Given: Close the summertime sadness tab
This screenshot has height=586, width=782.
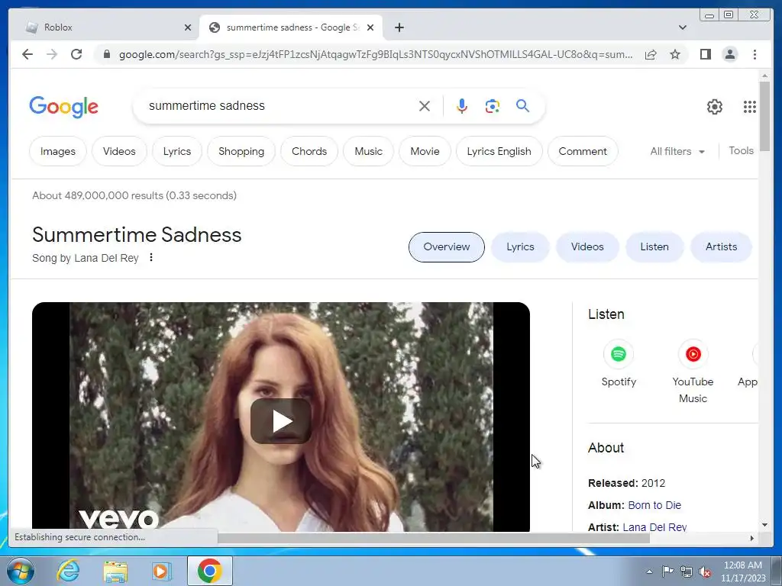Looking at the screenshot, I should coord(370,27).
